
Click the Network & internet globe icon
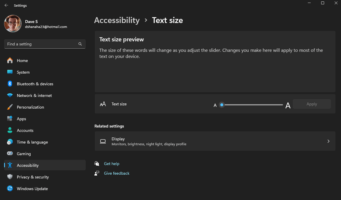coord(10,95)
